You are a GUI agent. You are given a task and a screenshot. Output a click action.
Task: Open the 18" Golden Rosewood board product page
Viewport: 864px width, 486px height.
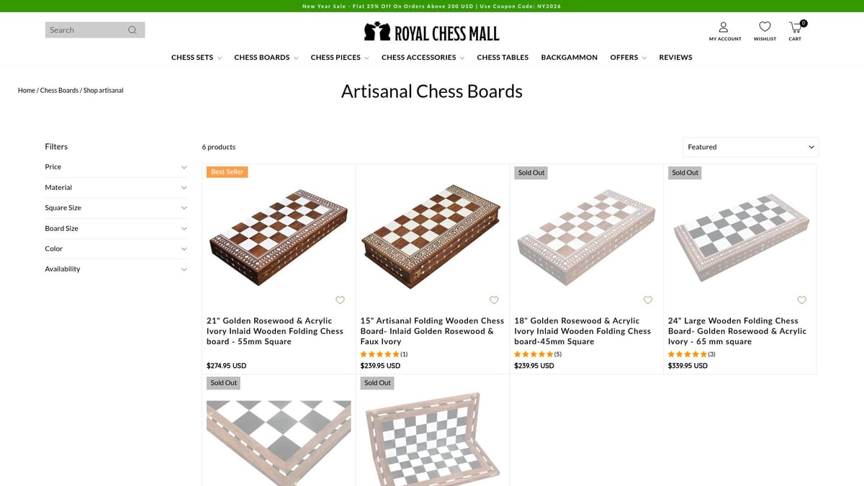[x=582, y=330]
